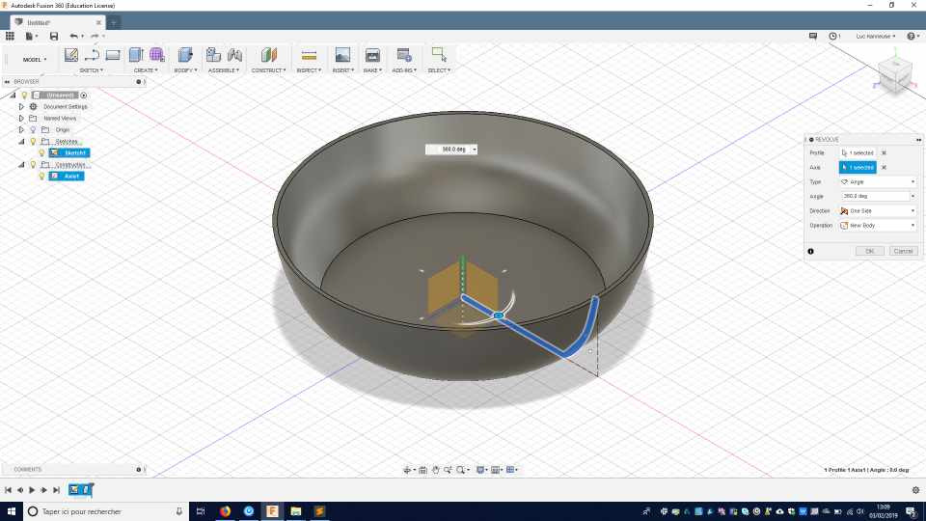This screenshot has width=926, height=521.
Task: Expand the Document Settings node
Action: coord(21,107)
